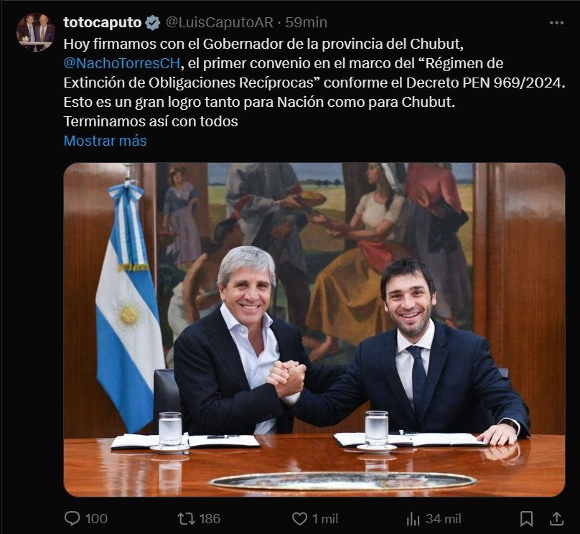Click the verified badge next to totocaputo
580x534 pixels.
tap(152, 23)
